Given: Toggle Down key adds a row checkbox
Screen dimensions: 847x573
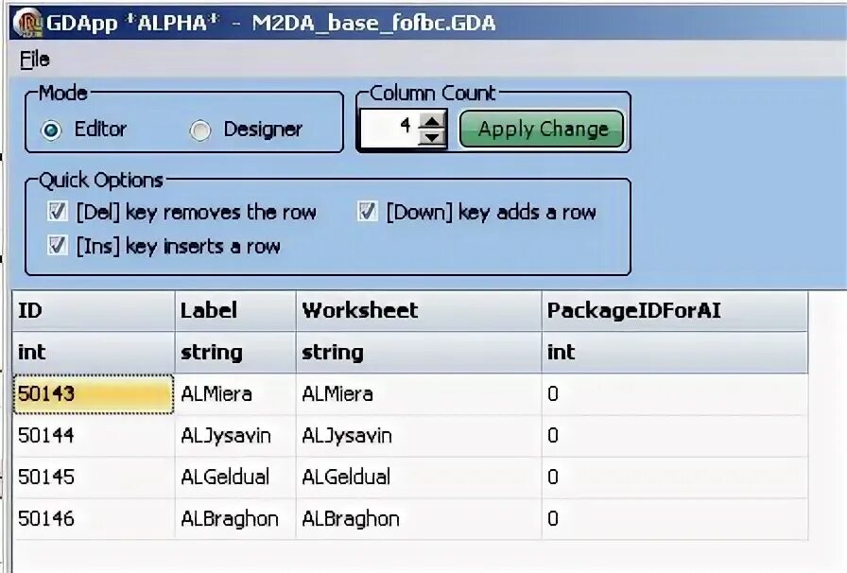Looking at the screenshot, I should pyautogui.click(x=368, y=212).
